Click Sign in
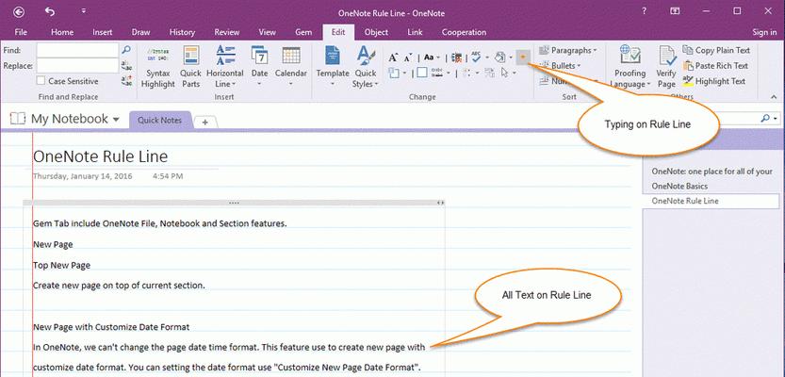Image resolution: width=785 pixels, height=377 pixels. click(x=764, y=32)
